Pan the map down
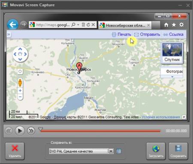The height and width of the screenshot is (164, 193). (x=20, y=59)
